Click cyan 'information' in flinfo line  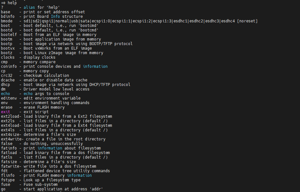79,175
